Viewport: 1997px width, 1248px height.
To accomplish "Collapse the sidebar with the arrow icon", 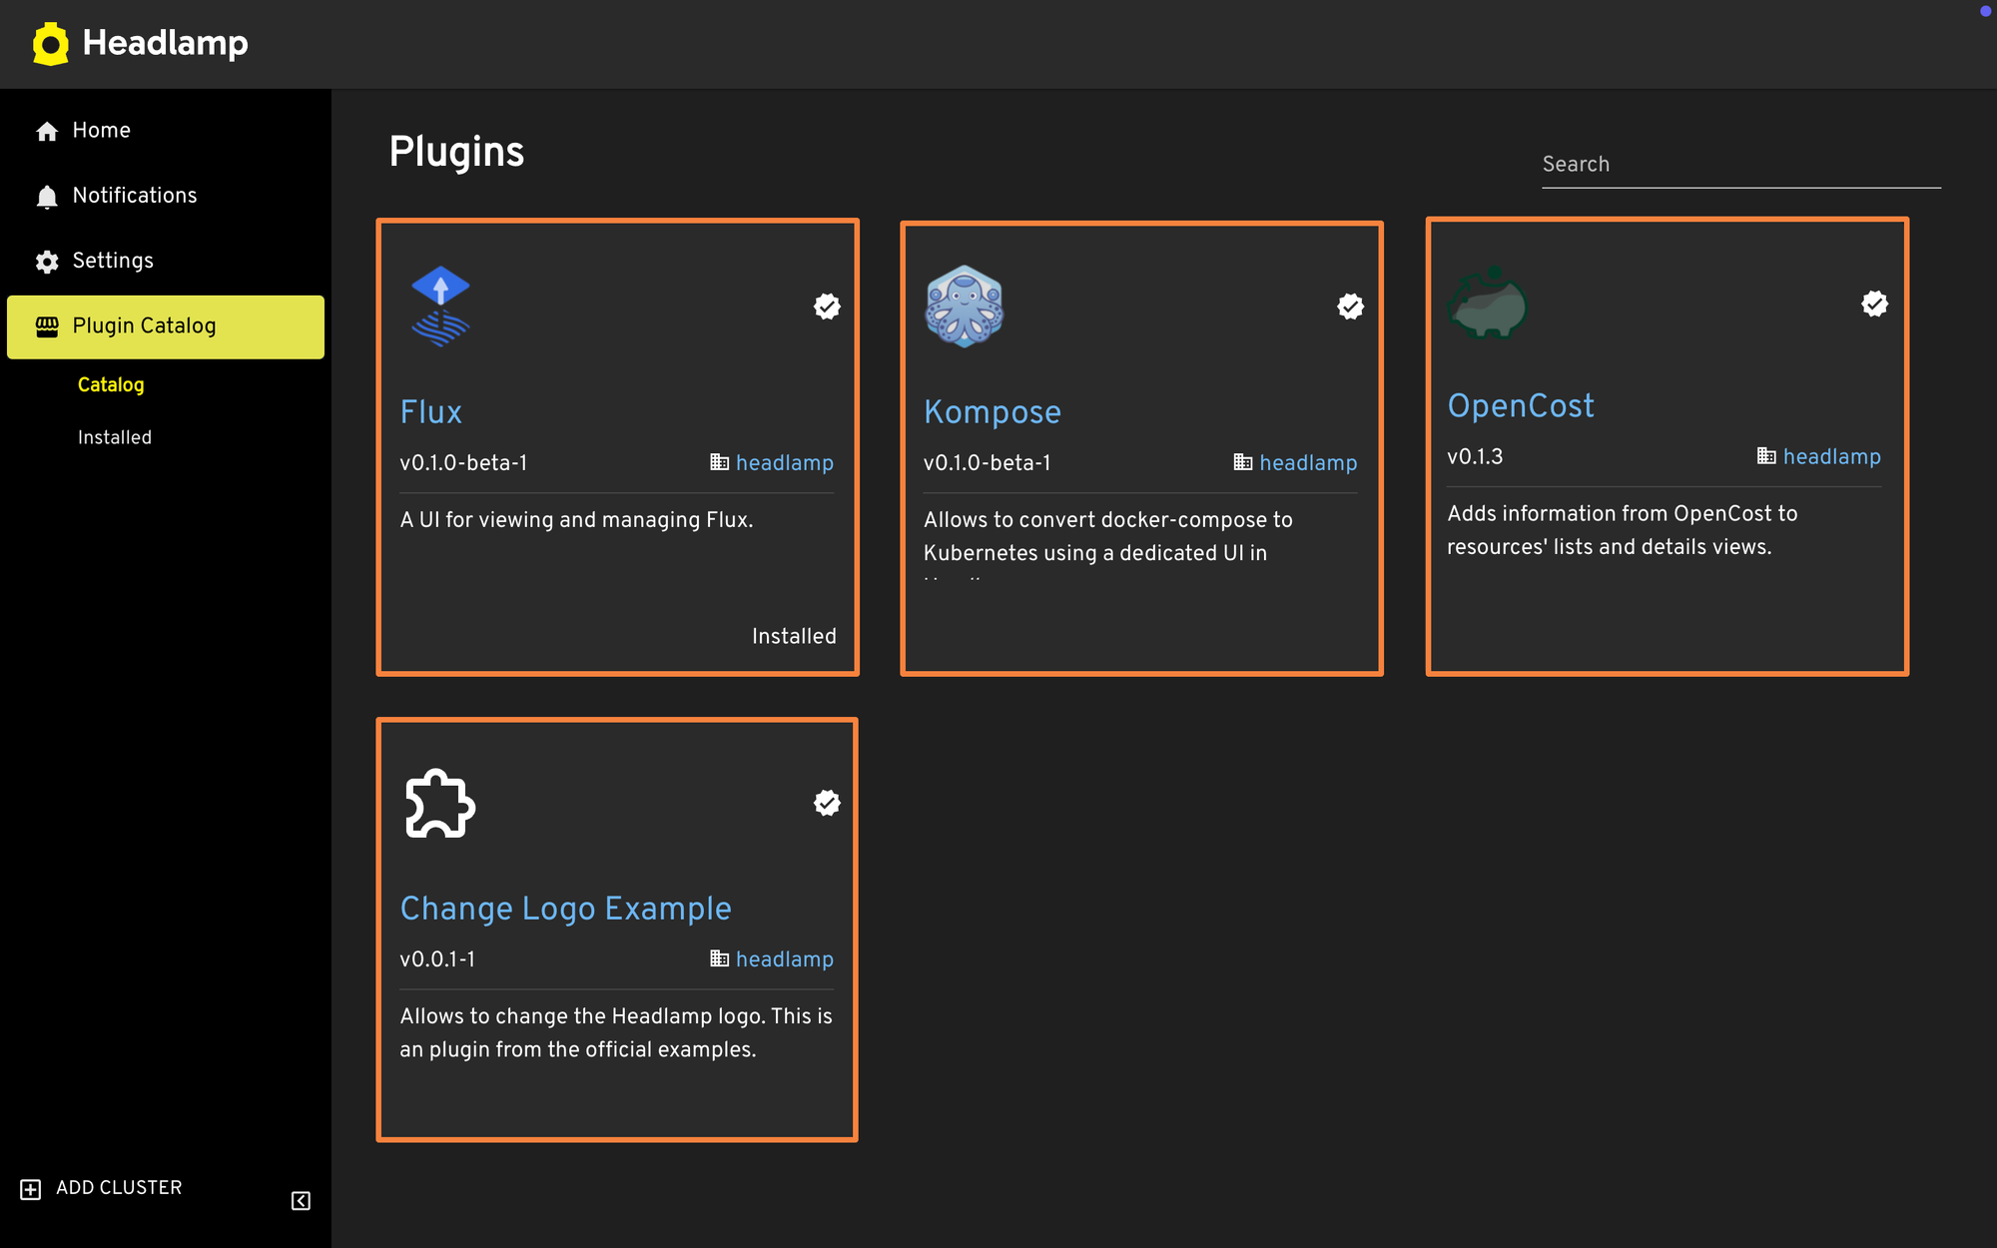I will (x=301, y=1201).
